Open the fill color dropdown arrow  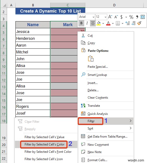[103, 23]
